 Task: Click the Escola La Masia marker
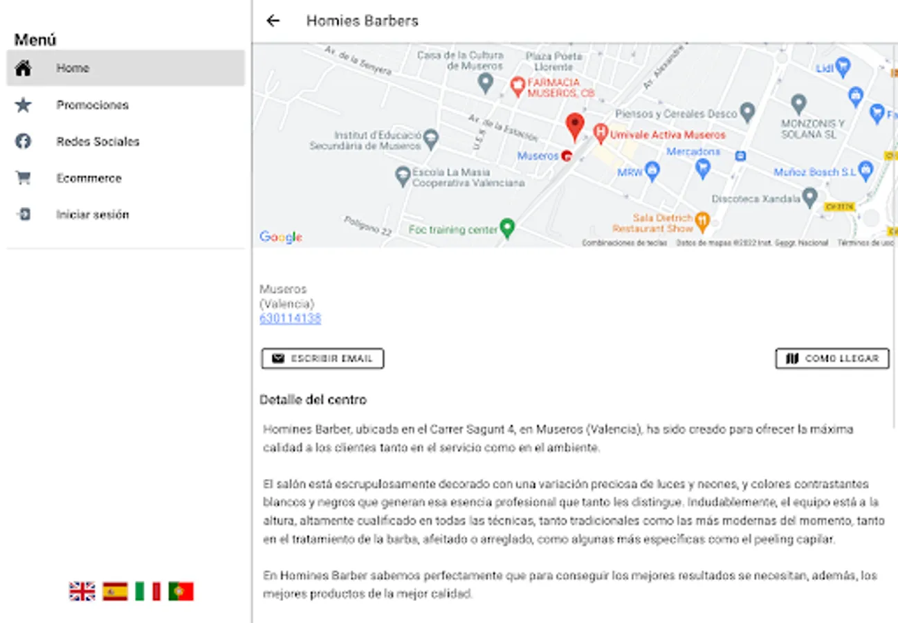click(403, 177)
